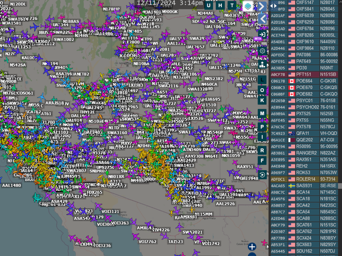342x256 pixels.
Task: Toggle the M map button
Action: tap(262, 113)
